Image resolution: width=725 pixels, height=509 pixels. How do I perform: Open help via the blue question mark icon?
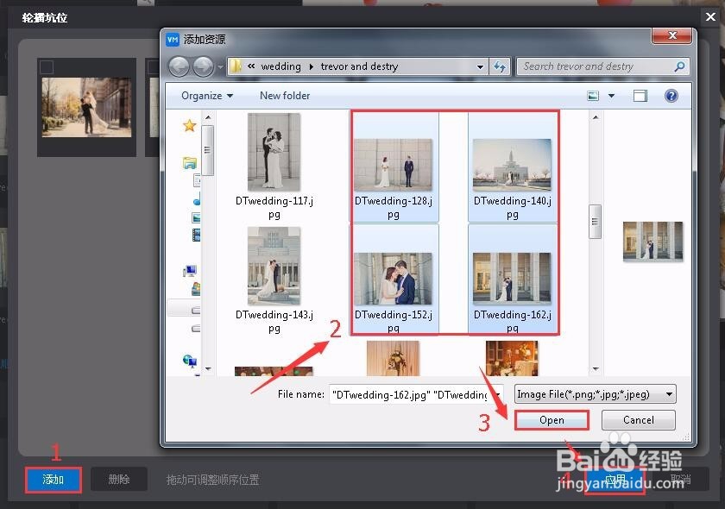coord(671,95)
